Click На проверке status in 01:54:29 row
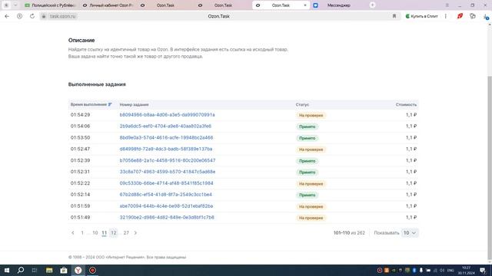This screenshot has height=276, width=492. point(311,115)
